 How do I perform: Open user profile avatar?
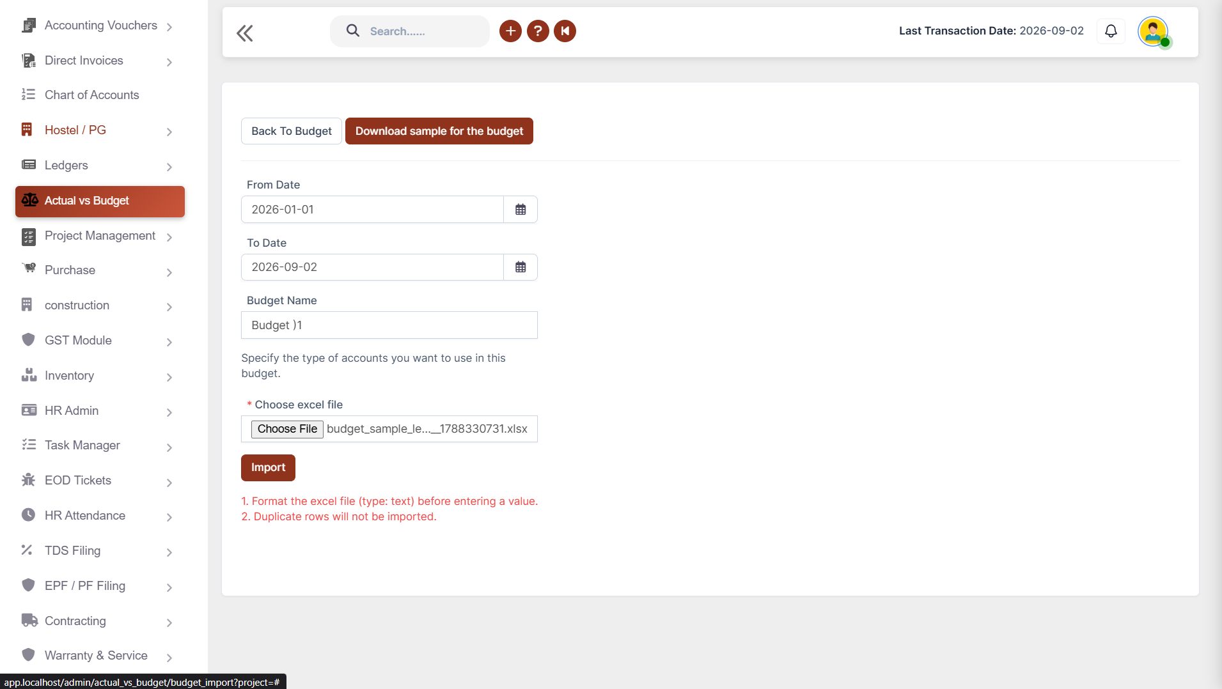point(1154,31)
